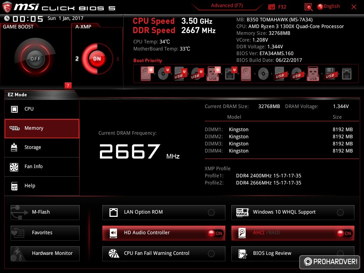Image resolution: width=364 pixels, height=273 pixels.
Task: Click BIOS Build Date: 06/22/2017
Action: (269, 60)
